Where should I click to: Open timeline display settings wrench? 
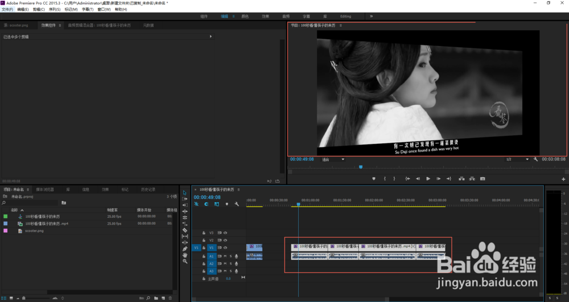point(237,204)
